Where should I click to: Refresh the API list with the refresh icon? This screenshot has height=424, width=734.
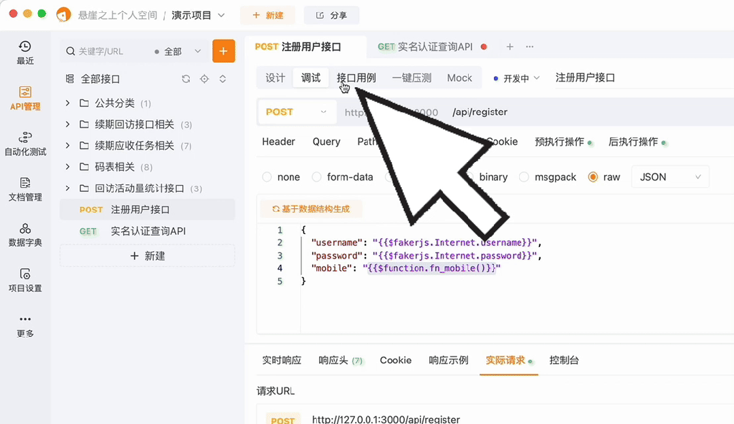185,78
